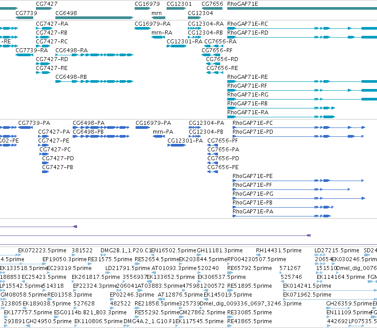Select transcript RhoGAP71E-RE
This screenshot has width=377, height=328.
click(302, 81)
